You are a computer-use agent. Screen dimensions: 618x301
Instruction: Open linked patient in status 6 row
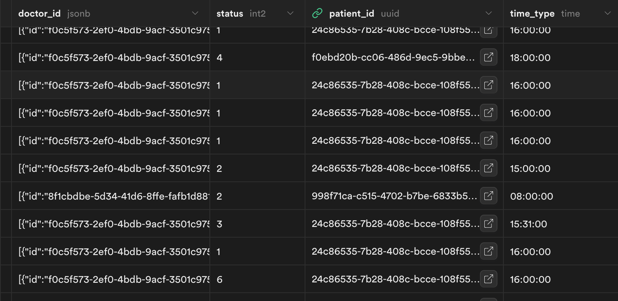click(x=488, y=279)
